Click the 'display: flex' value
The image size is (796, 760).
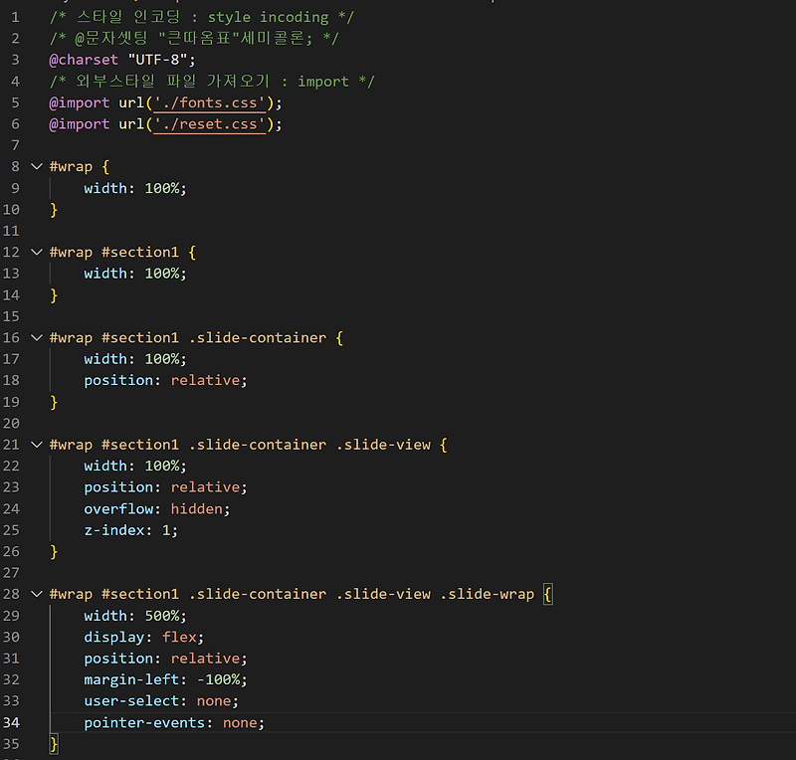(x=181, y=637)
